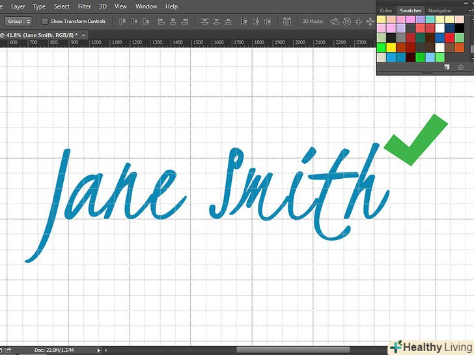Switch to the Navigator tab

click(x=439, y=10)
